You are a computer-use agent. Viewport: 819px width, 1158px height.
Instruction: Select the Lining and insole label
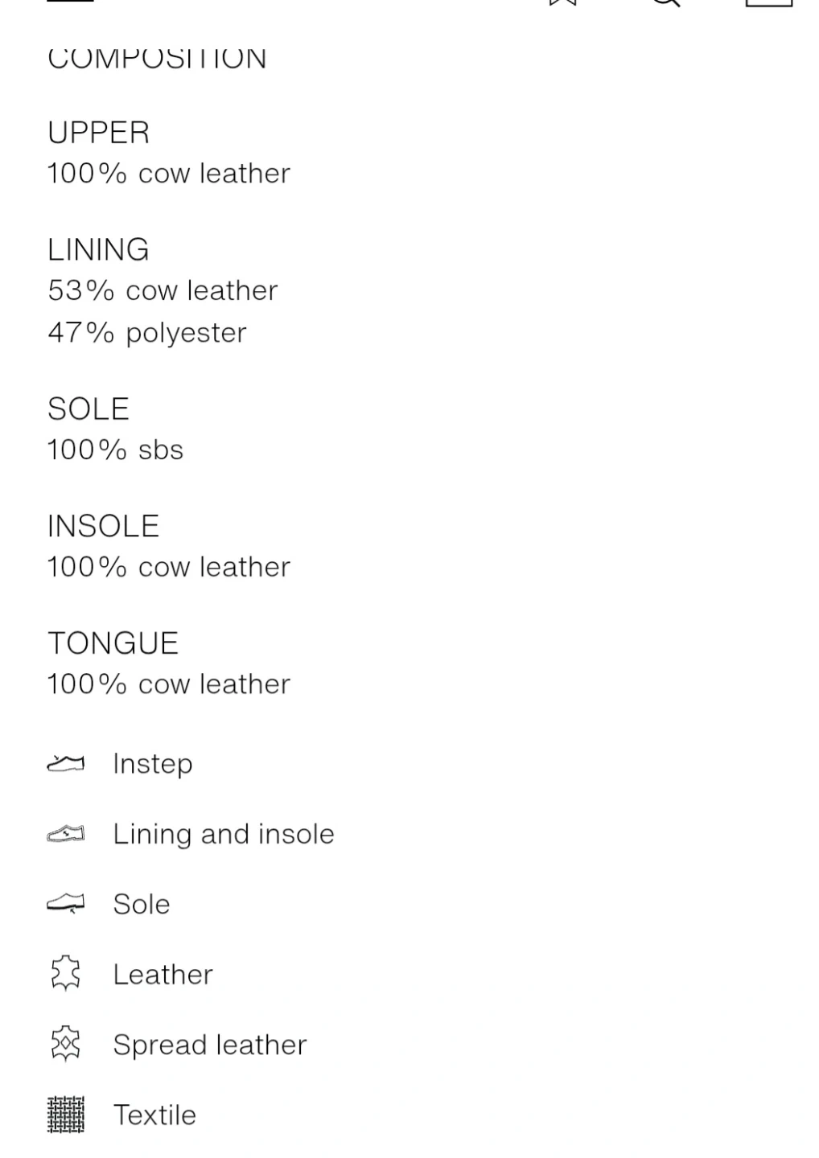[223, 834]
